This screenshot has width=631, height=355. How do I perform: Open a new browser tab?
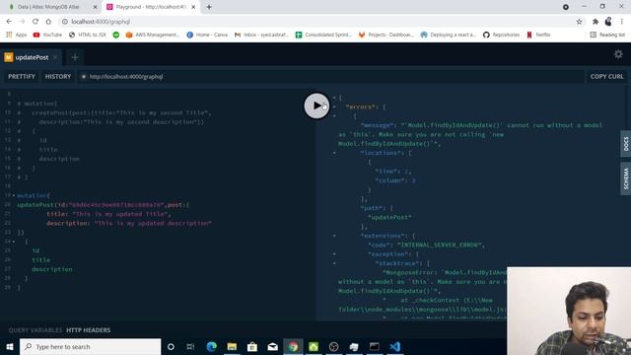point(209,7)
